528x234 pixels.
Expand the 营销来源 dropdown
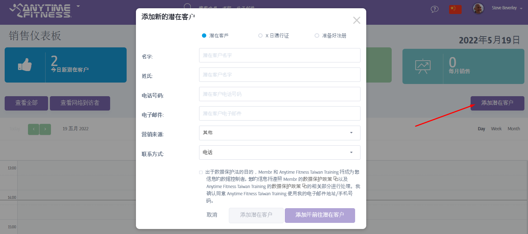click(279, 133)
